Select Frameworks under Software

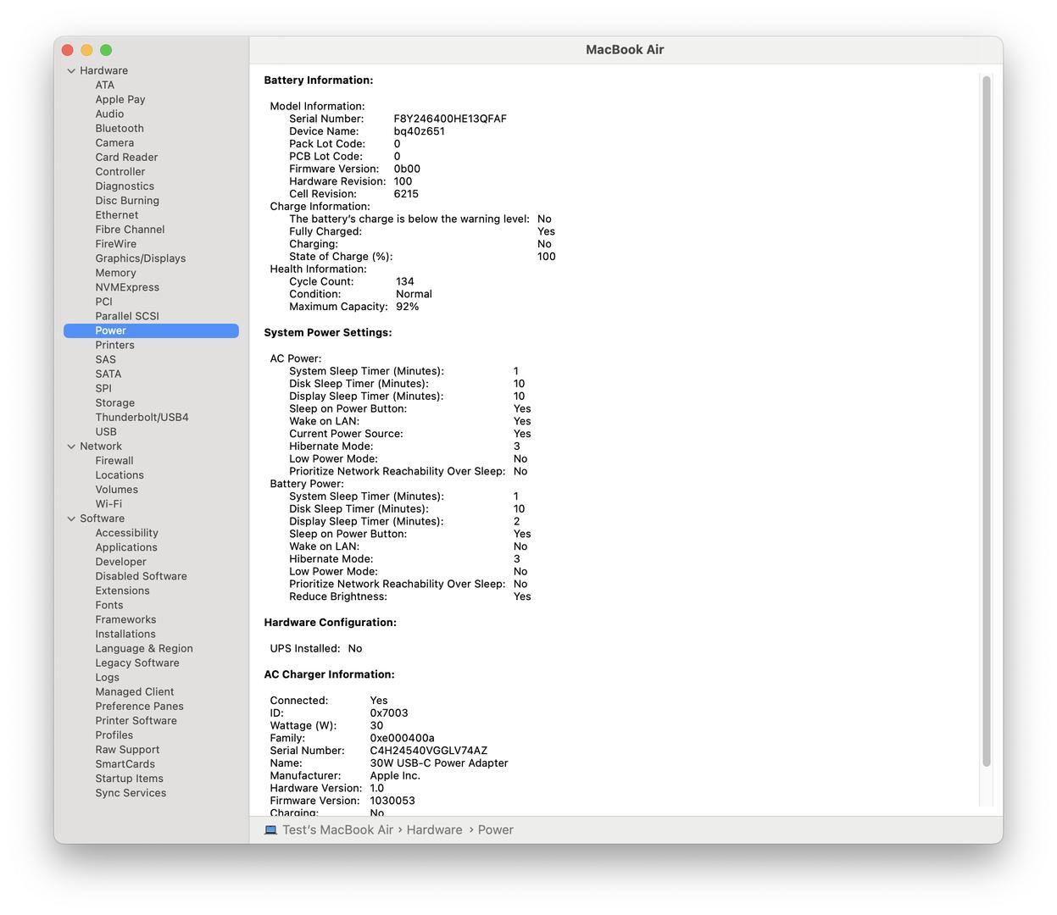(125, 619)
